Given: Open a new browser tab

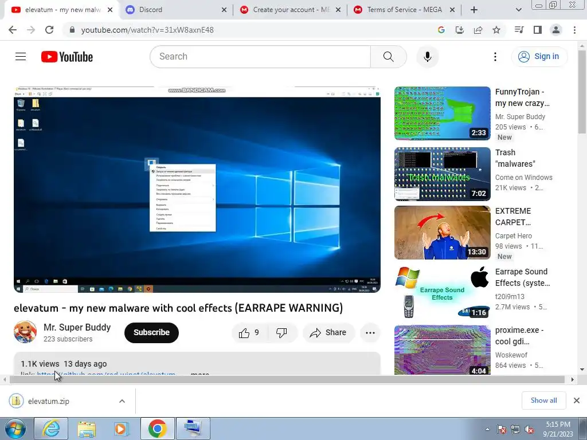Looking at the screenshot, I should click(474, 10).
